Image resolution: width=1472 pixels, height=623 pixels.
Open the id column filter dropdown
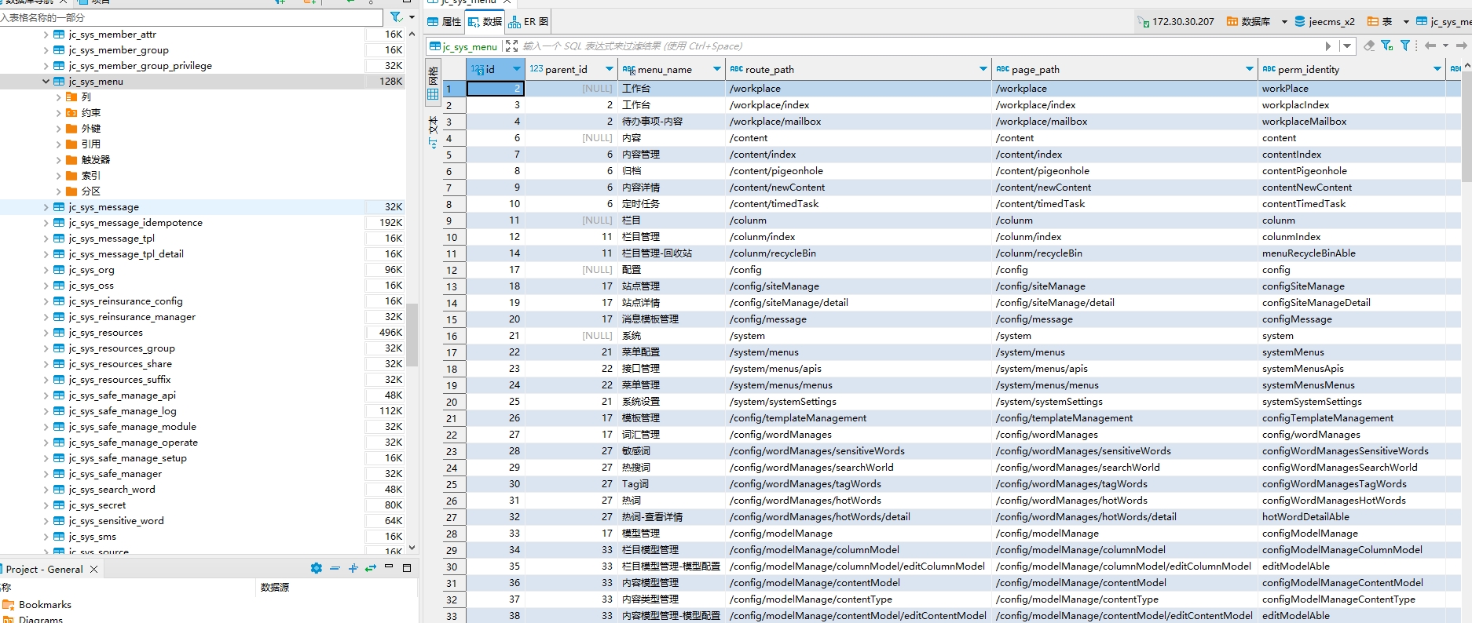point(516,69)
